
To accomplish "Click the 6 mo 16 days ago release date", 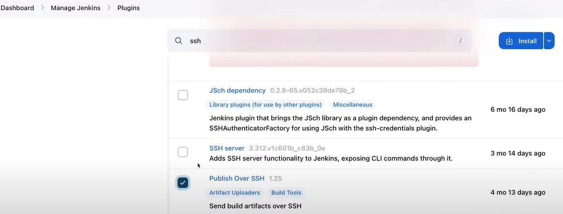I will (518, 110).
